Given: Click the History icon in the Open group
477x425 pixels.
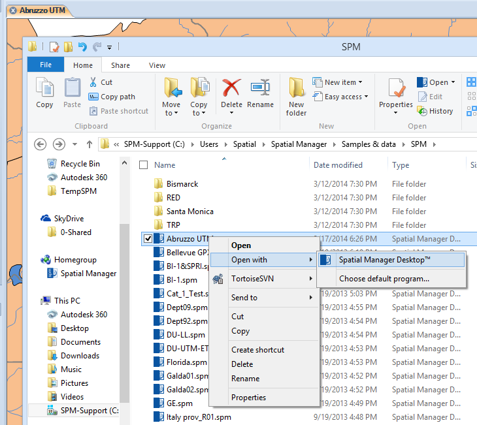Looking at the screenshot, I should [x=422, y=111].
